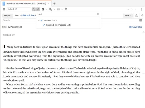This screenshot has height=108, width=145.
Task: Click the scrollbar up arrow
Action: (143, 31)
